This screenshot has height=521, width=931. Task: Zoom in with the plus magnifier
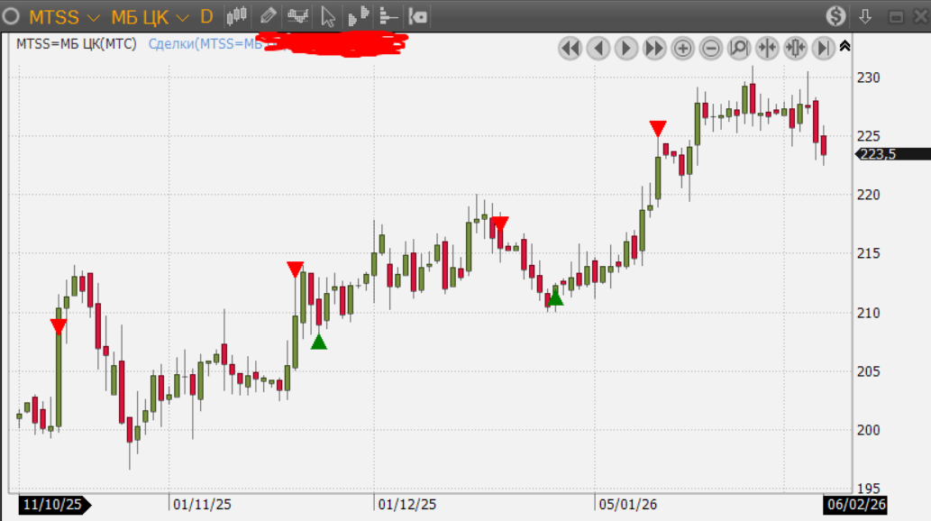682,48
